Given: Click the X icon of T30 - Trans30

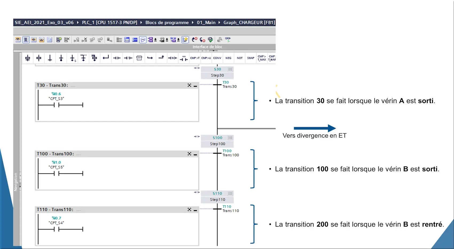Looking at the screenshot, I should pyautogui.click(x=189, y=85).
